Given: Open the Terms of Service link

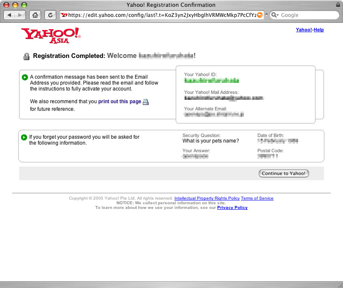Looking at the screenshot, I should 257,198.
